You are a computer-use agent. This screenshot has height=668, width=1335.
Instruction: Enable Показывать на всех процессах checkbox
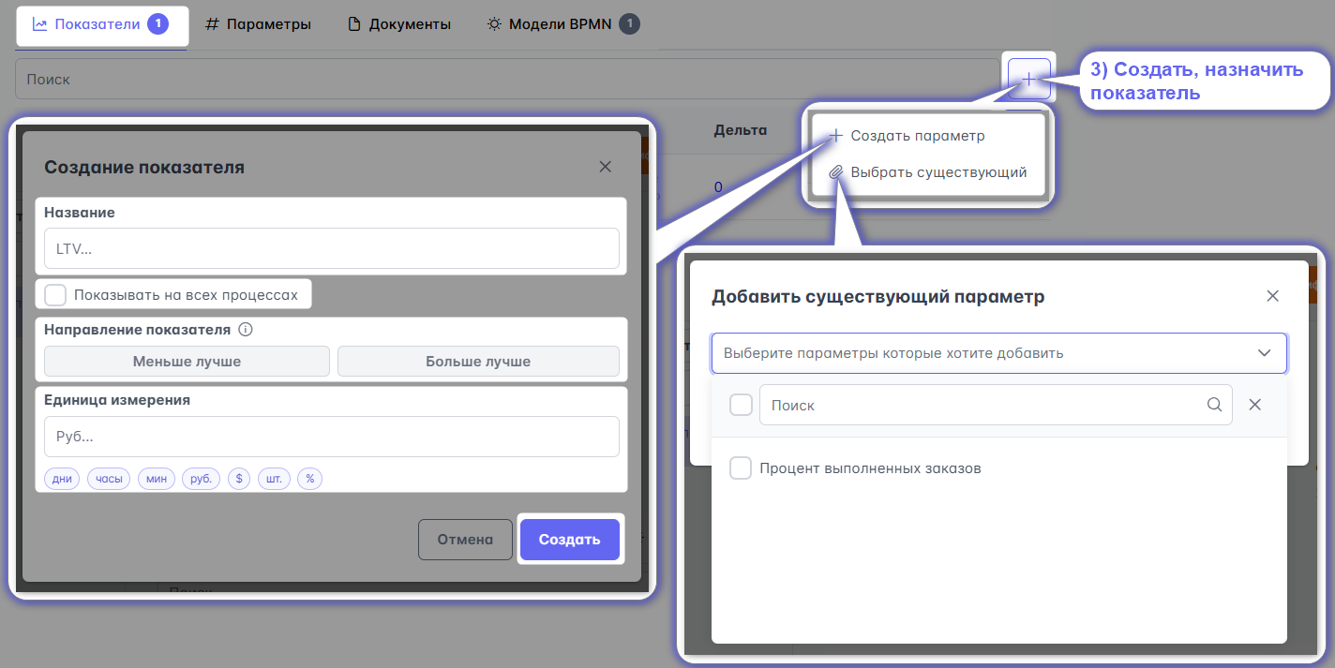point(56,295)
